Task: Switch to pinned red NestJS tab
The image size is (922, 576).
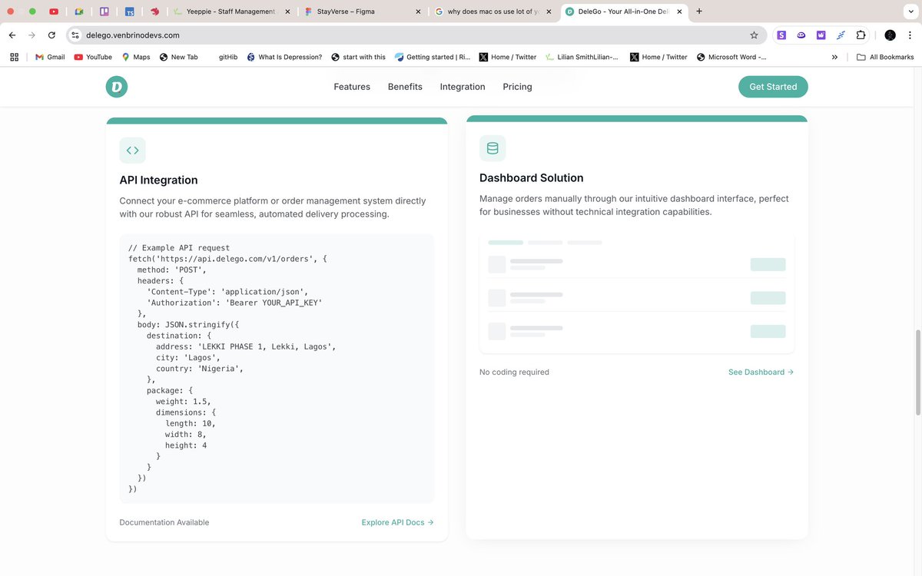Action: click(154, 12)
